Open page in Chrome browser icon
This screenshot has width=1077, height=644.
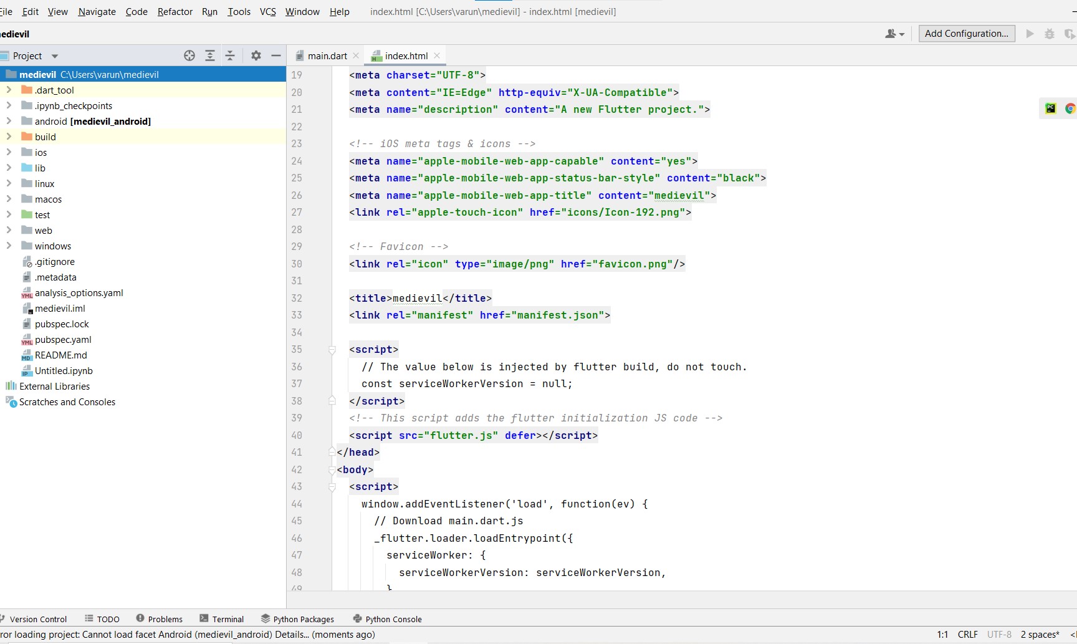[1070, 108]
